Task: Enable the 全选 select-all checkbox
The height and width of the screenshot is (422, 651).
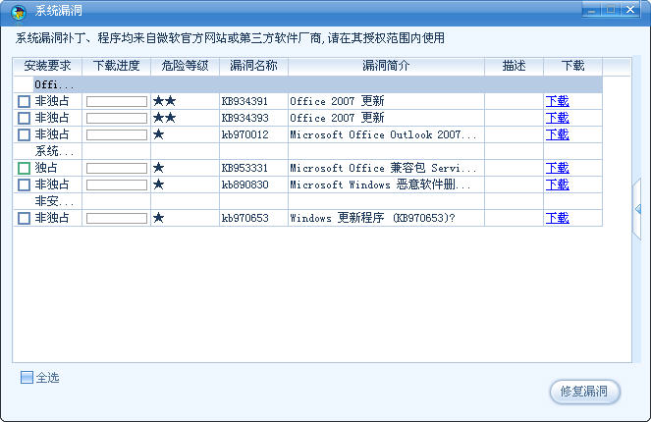Action: 27,377
